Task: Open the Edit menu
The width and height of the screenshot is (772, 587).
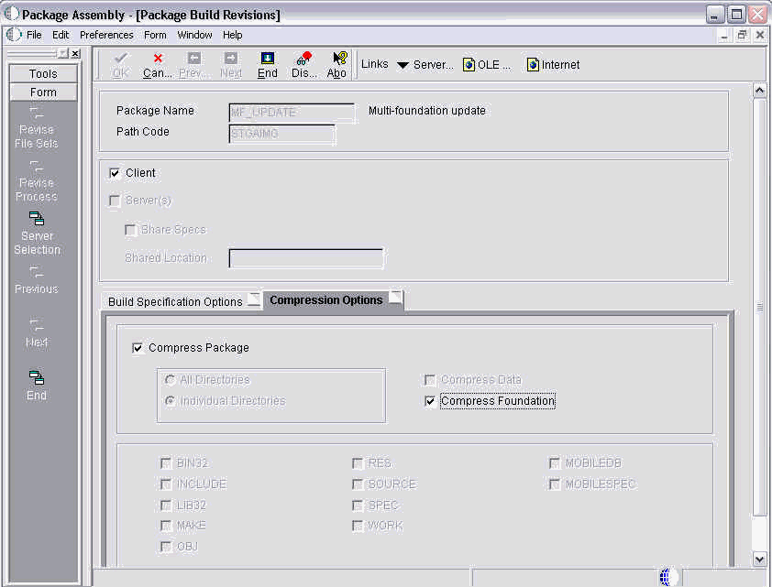Action: [61, 35]
